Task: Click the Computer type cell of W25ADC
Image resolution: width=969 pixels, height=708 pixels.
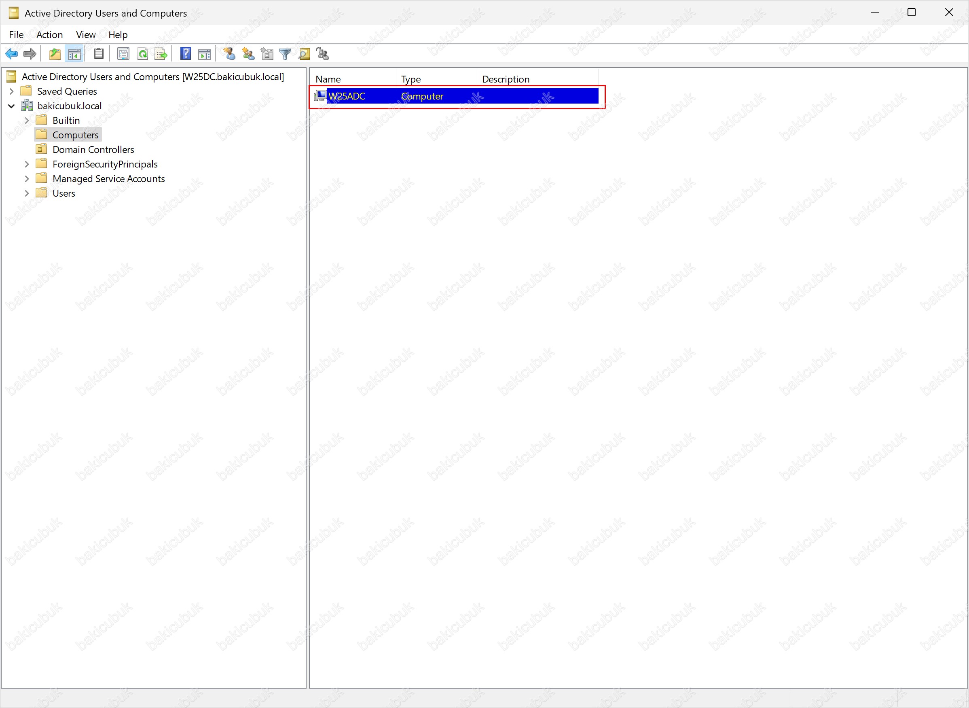Action: pyautogui.click(x=422, y=96)
